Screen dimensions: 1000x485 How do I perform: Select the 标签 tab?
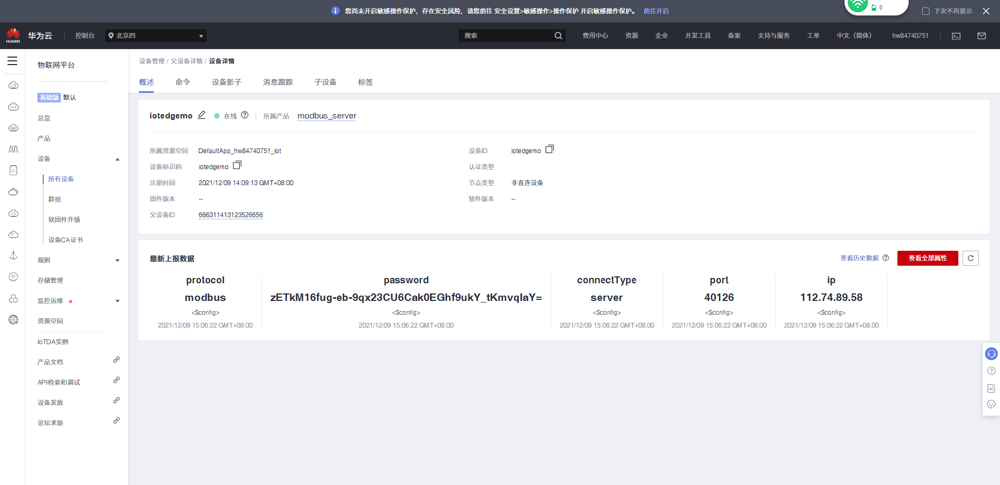click(x=365, y=82)
